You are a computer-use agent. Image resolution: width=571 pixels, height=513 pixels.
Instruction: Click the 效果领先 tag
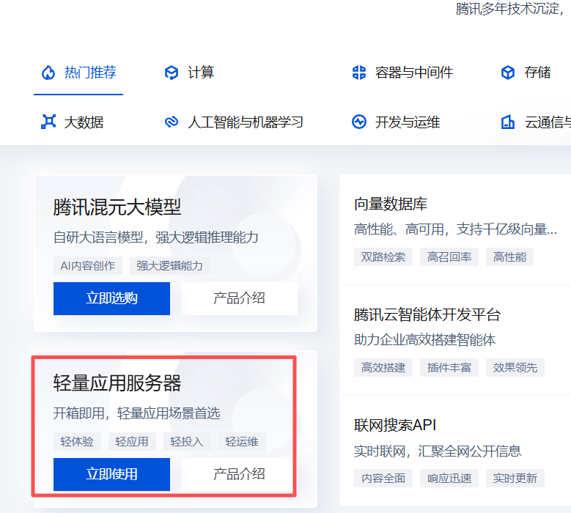click(x=515, y=368)
